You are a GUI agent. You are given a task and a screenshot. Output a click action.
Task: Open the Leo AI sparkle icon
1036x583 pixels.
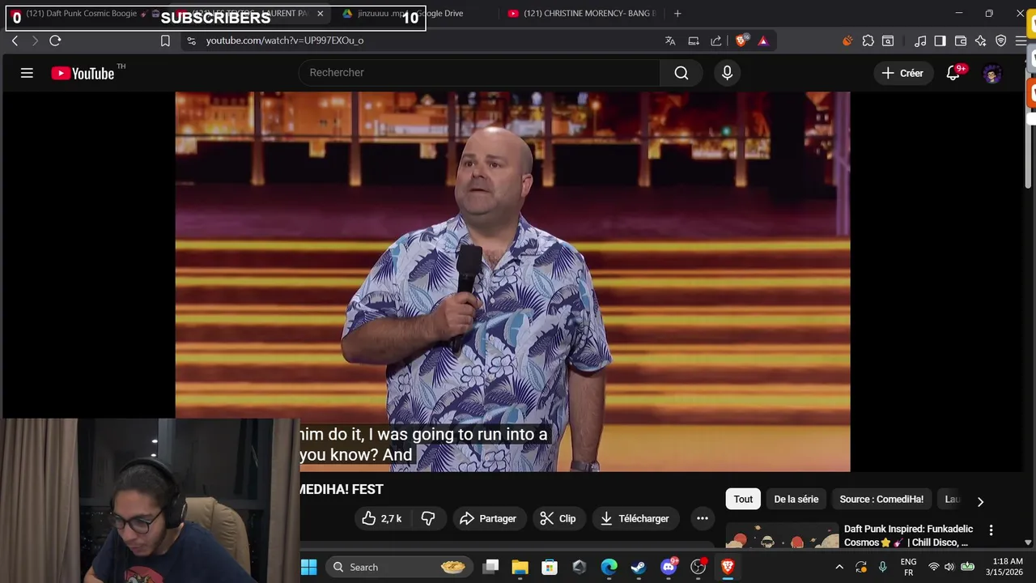click(981, 40)
